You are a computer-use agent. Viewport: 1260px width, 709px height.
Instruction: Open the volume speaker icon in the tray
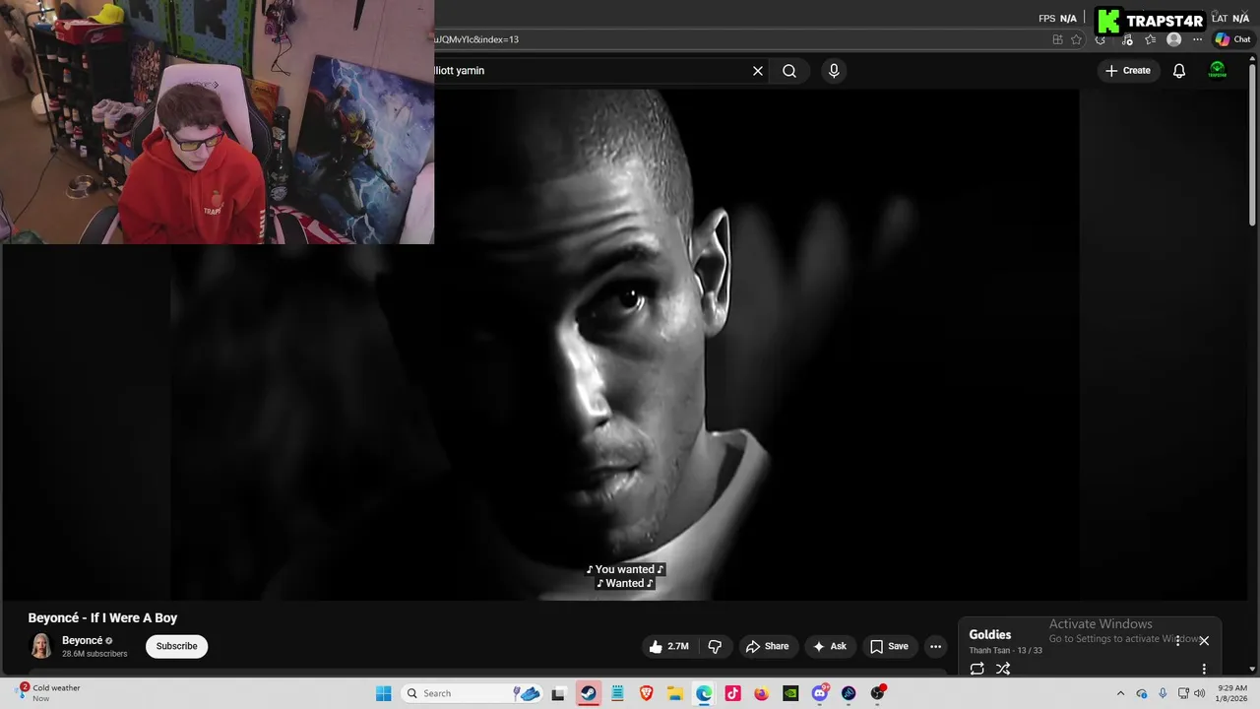click(x=1199, y=693)
